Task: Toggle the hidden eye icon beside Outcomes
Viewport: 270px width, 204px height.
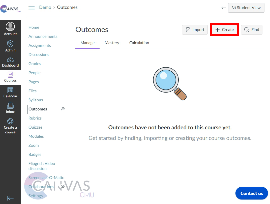Action: pos(63,109)
